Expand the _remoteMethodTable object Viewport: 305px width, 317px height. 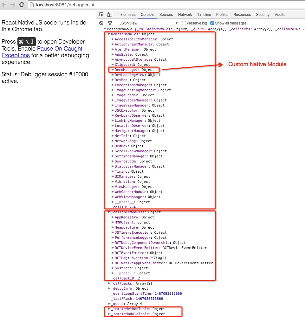tap(109, 309)
